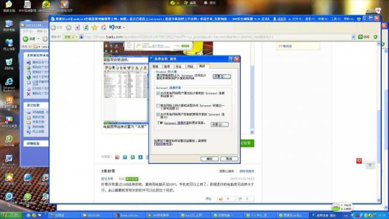Screen dimensions: 389x219
Task: Click the 按默认排序 sort link
Action: tap(226, 171)
